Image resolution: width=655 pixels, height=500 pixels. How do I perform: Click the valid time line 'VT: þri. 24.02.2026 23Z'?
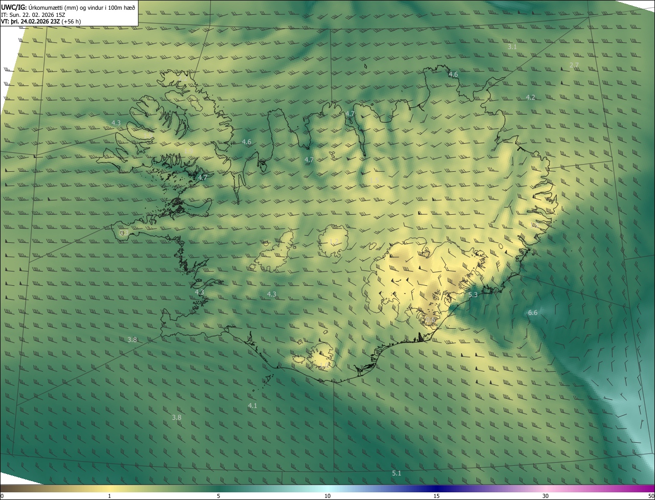tap(41, 21)
